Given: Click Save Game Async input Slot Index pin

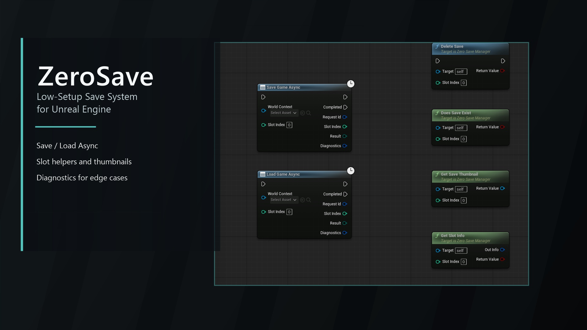Looking at the screenshot, I should coord(264,125).
